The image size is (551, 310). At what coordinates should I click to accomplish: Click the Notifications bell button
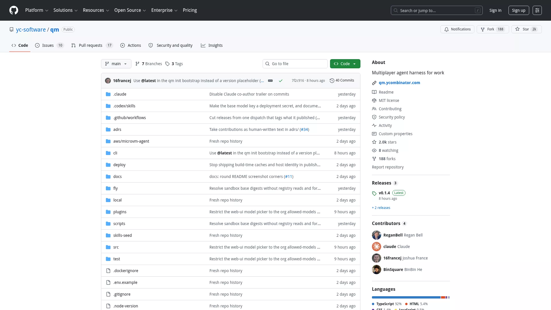(x=457, y=29)
